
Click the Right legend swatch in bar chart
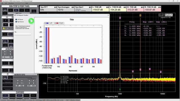pos(56,23)
